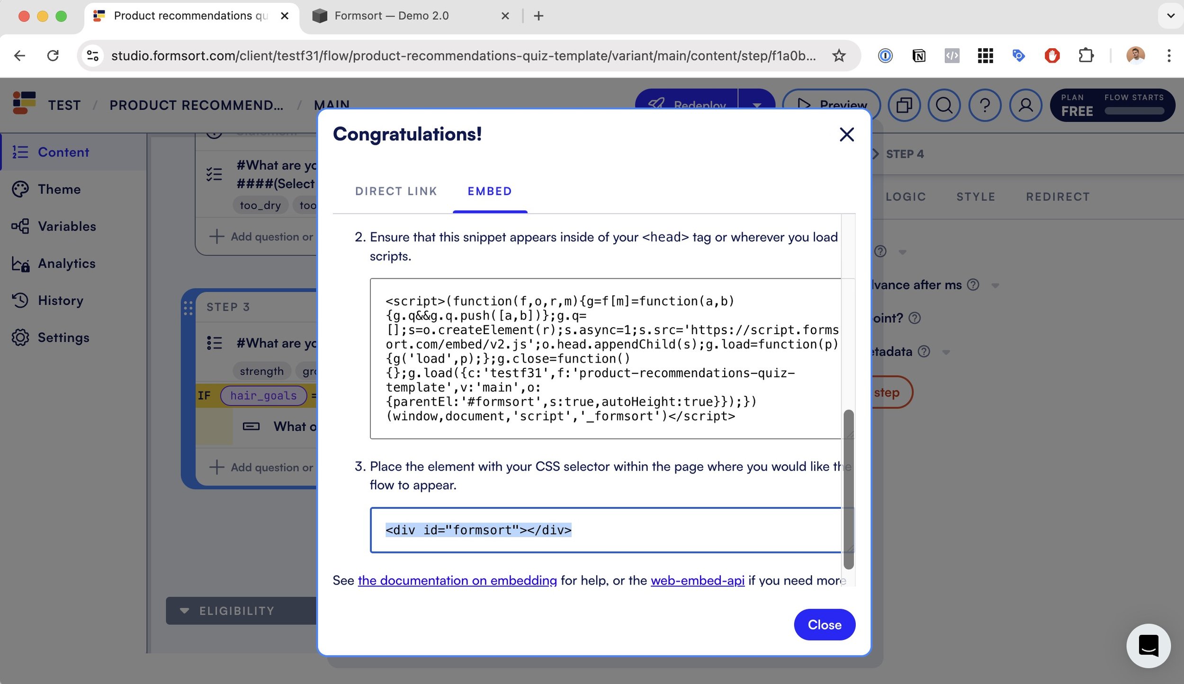
Task: Click the Theme palette icon
Action: (x=20, y=189)
